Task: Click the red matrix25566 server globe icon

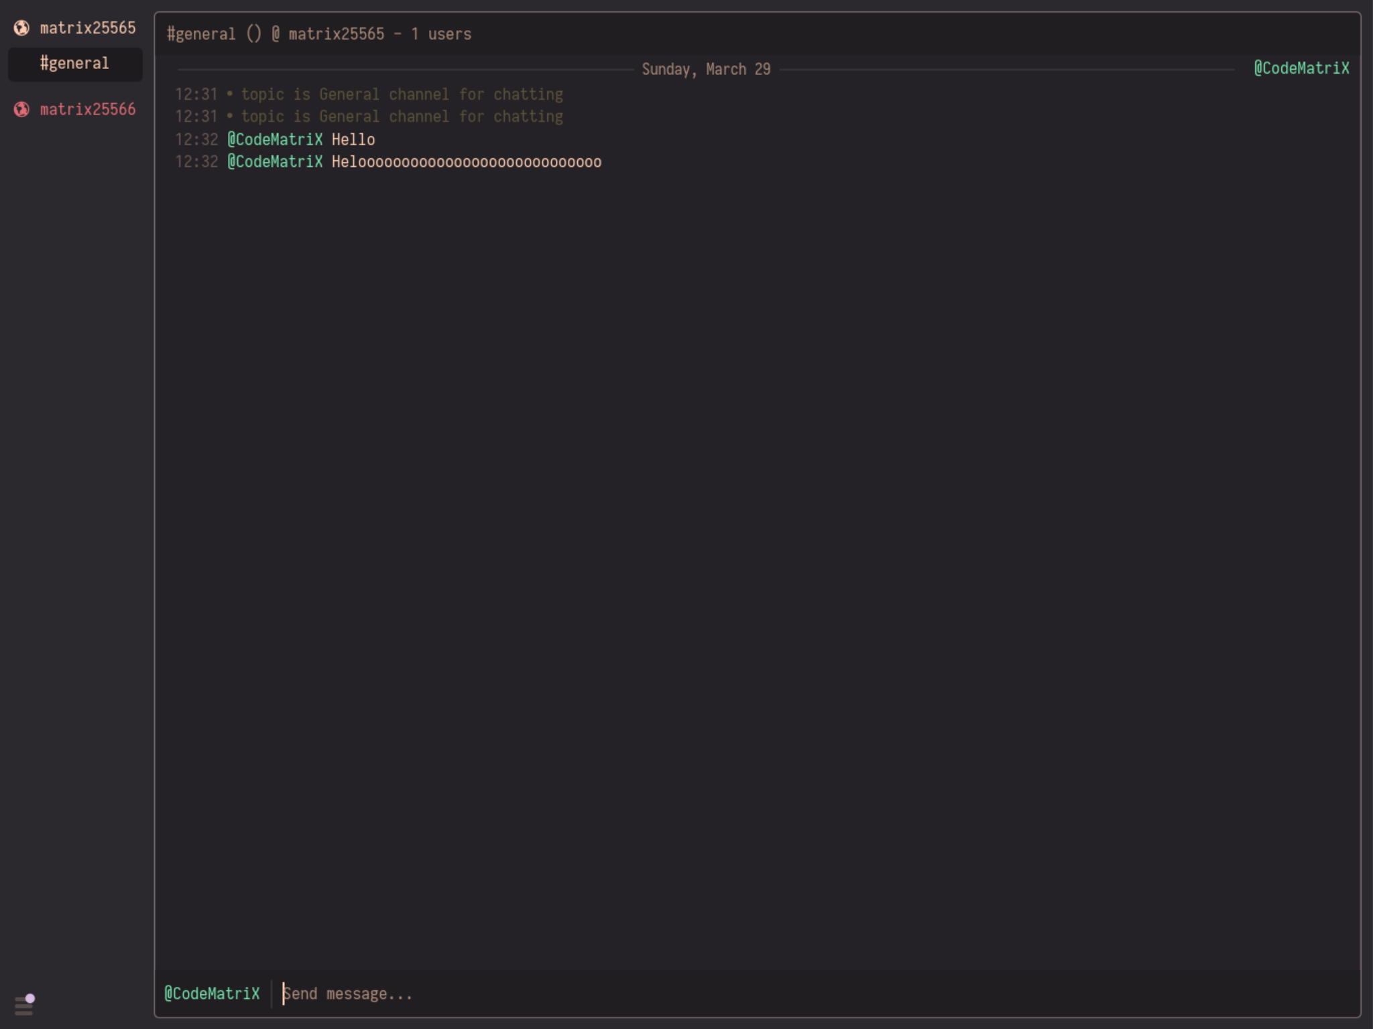Action: coord(21,109)
